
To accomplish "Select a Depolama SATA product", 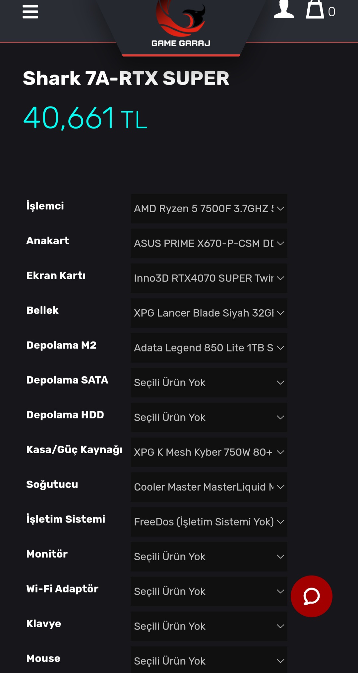I will coord(209,383).
